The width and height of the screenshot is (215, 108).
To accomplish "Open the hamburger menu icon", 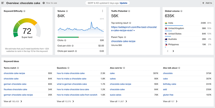I will (x=2, y=3).
